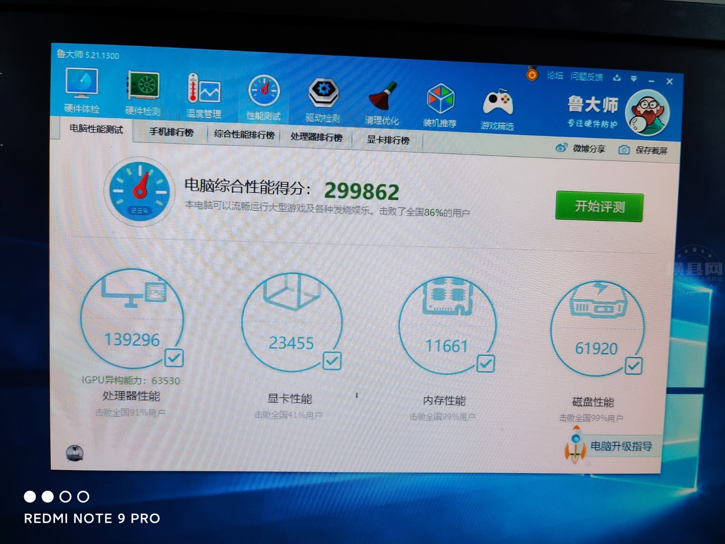Switch to the 显卡排行榜 tab
725x544 pixels.
pyautogui.click(x=388, y=140)
